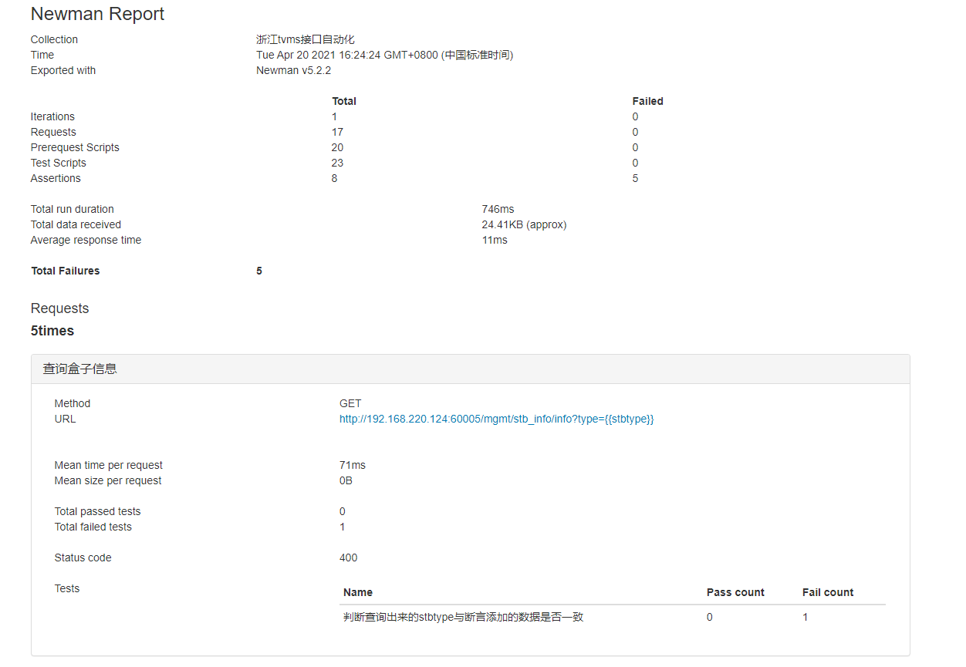The height and width of the screenshot is (667, 966).
Task: Click the Mean size per request value 0B
Action: coord(346,480)
